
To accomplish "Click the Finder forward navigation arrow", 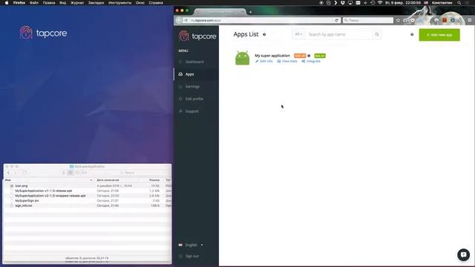I will (15, 173).
